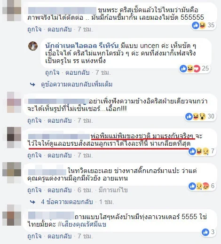Click the reaction icons showing 30 reactions

click(x=200, y=117)
